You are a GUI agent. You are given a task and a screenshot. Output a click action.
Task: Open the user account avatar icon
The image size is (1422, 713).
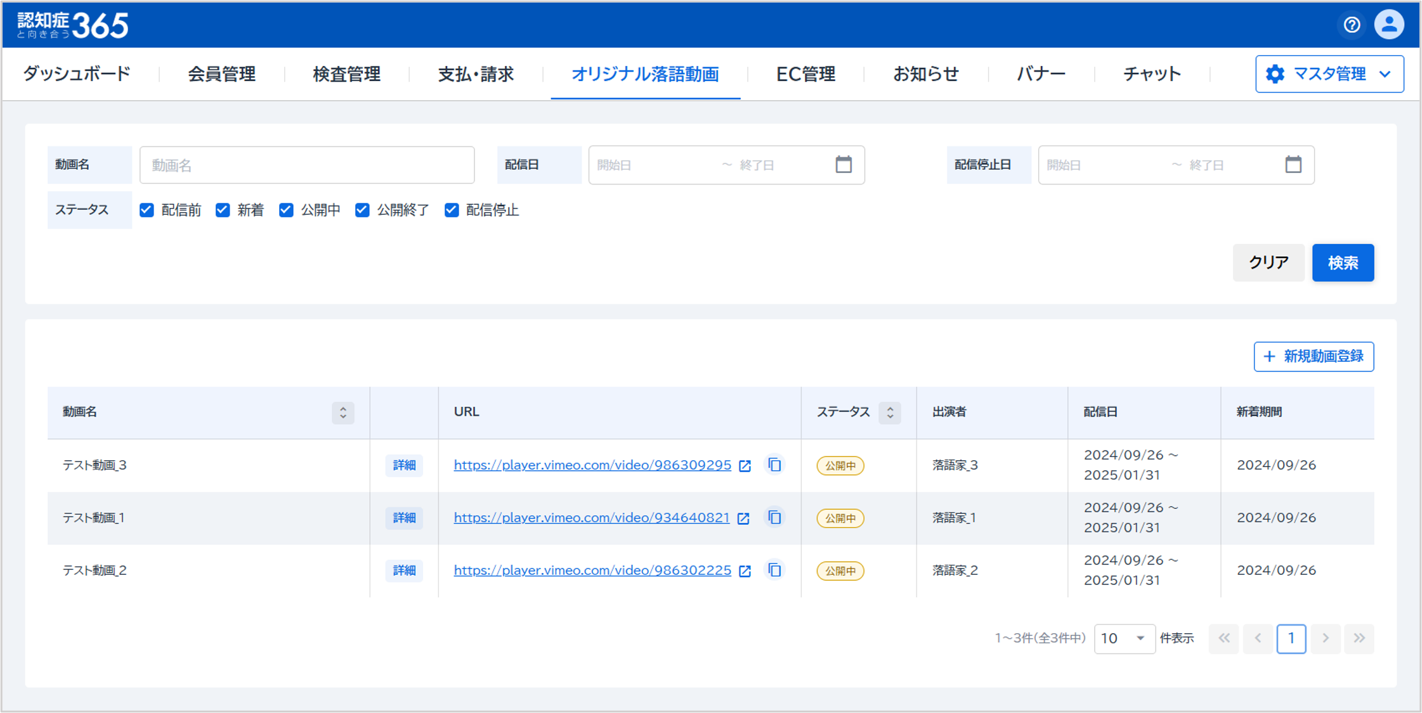(1388, 25)
